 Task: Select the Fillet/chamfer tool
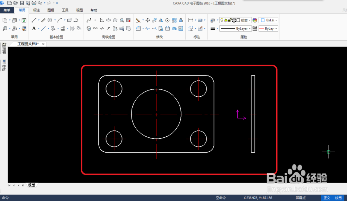click(x=138, y=29)
